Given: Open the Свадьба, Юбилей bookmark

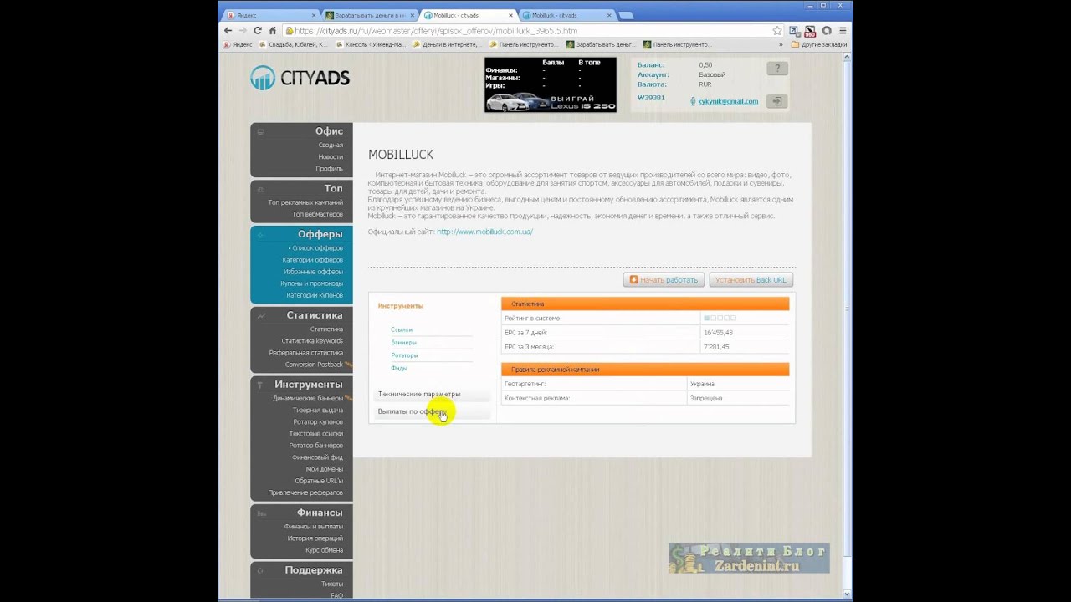Looking at the screenshot, I should coord(294,44).
